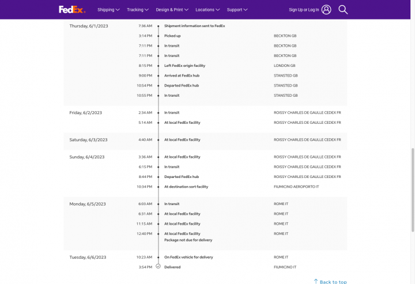Click On FedEx vehicle for delivery marker
Screen dimensions: 415x284
point(159,257)
